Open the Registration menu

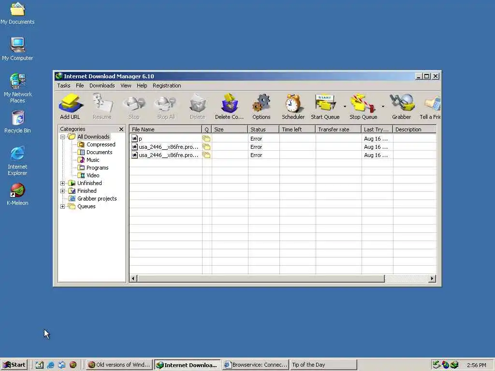tap(167, 86)
